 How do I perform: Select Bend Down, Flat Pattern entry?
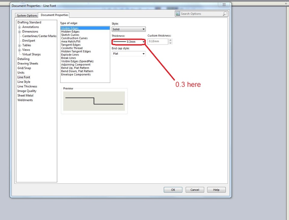77,71
